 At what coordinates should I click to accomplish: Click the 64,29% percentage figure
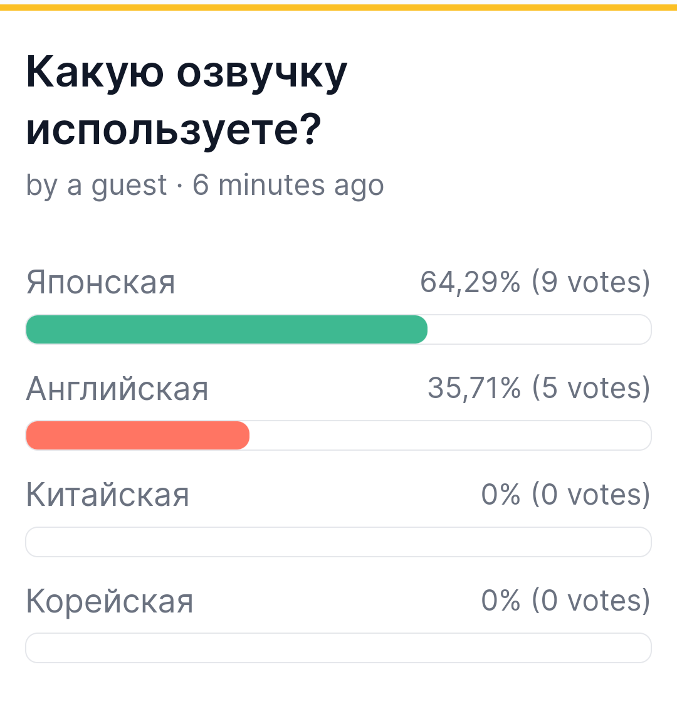click(x=470, y=282)
